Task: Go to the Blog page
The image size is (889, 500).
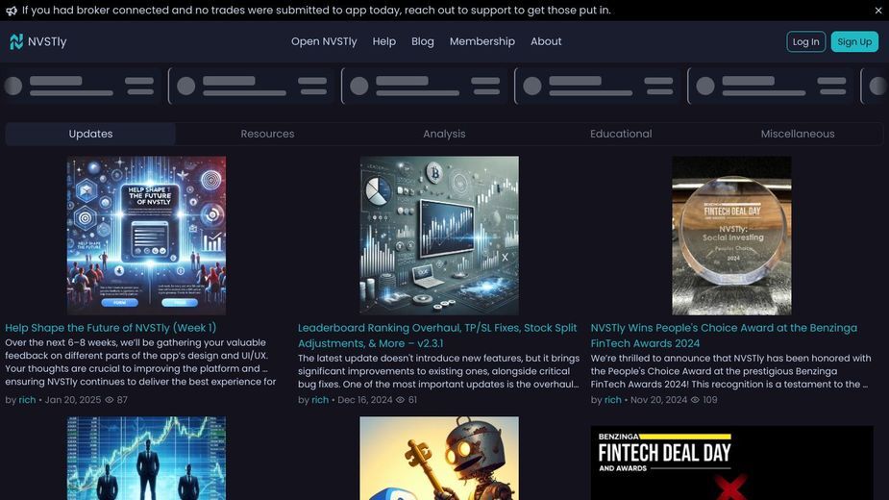Action: click(422, 41)
